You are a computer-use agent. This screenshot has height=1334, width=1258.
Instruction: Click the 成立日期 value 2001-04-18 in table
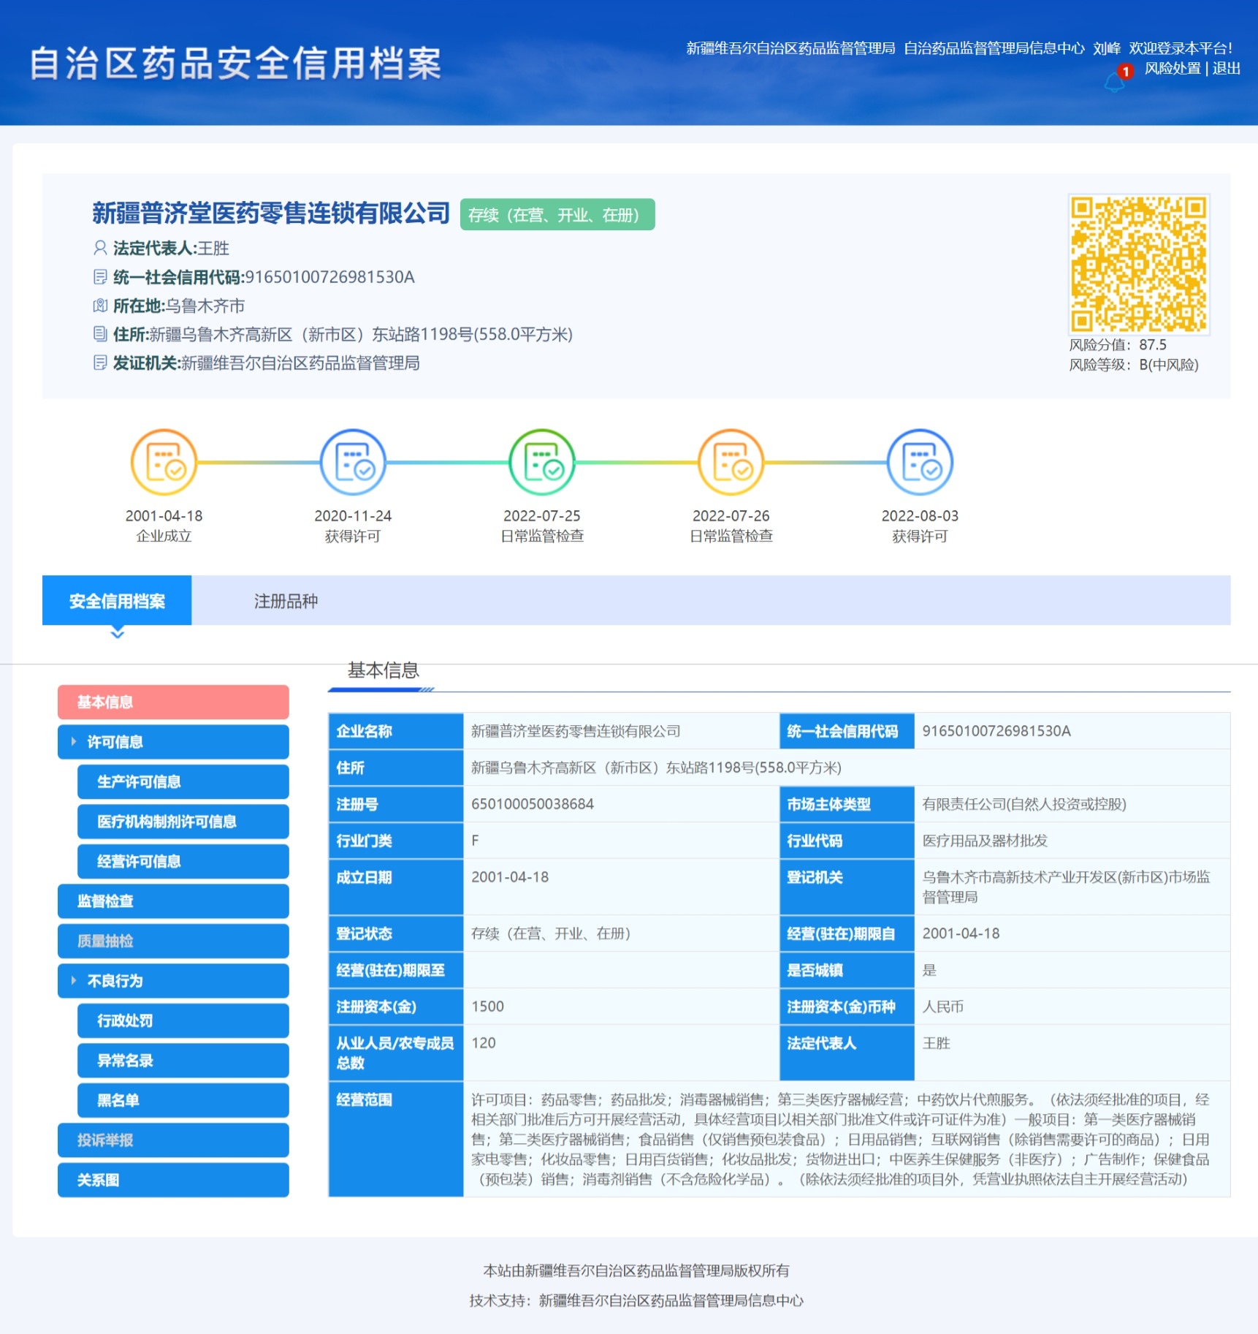510,877
